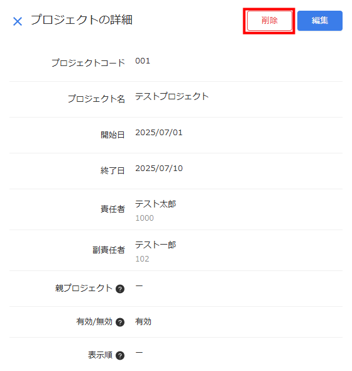
Task: Click employee number 102 under 副責任者
Action: coord(142,259)
